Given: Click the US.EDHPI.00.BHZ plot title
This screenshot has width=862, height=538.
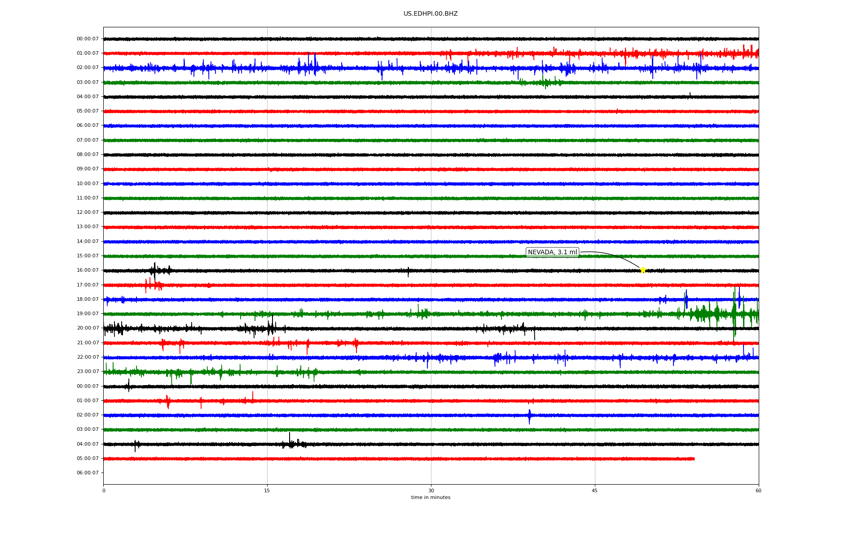Looking at the screenshot, I should (x=430, y=14).
